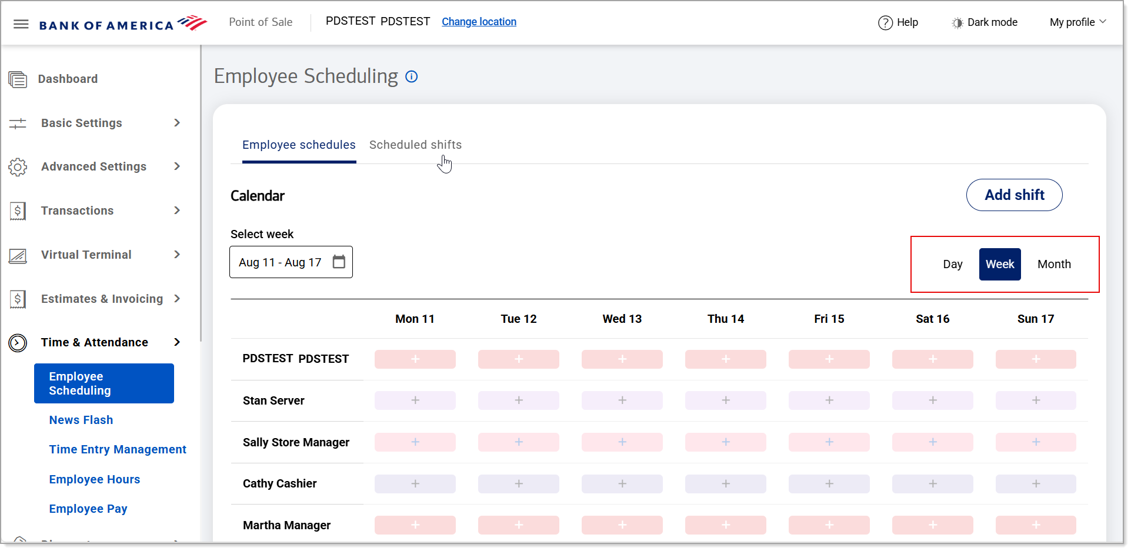Add shift for PDSTEST PDSTEST on Wed 13

coord(622,359)
